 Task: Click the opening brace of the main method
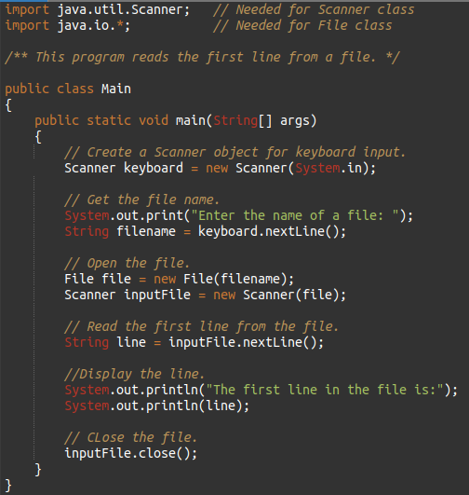[38, 137]
